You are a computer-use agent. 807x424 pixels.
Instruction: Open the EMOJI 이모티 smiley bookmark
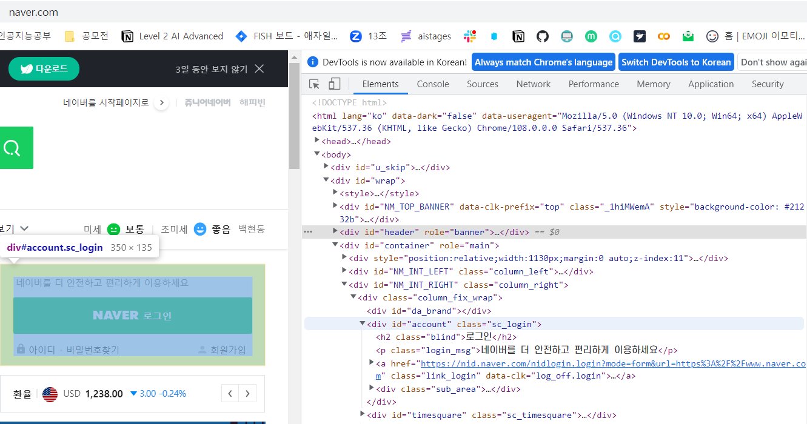coord(755,36)
